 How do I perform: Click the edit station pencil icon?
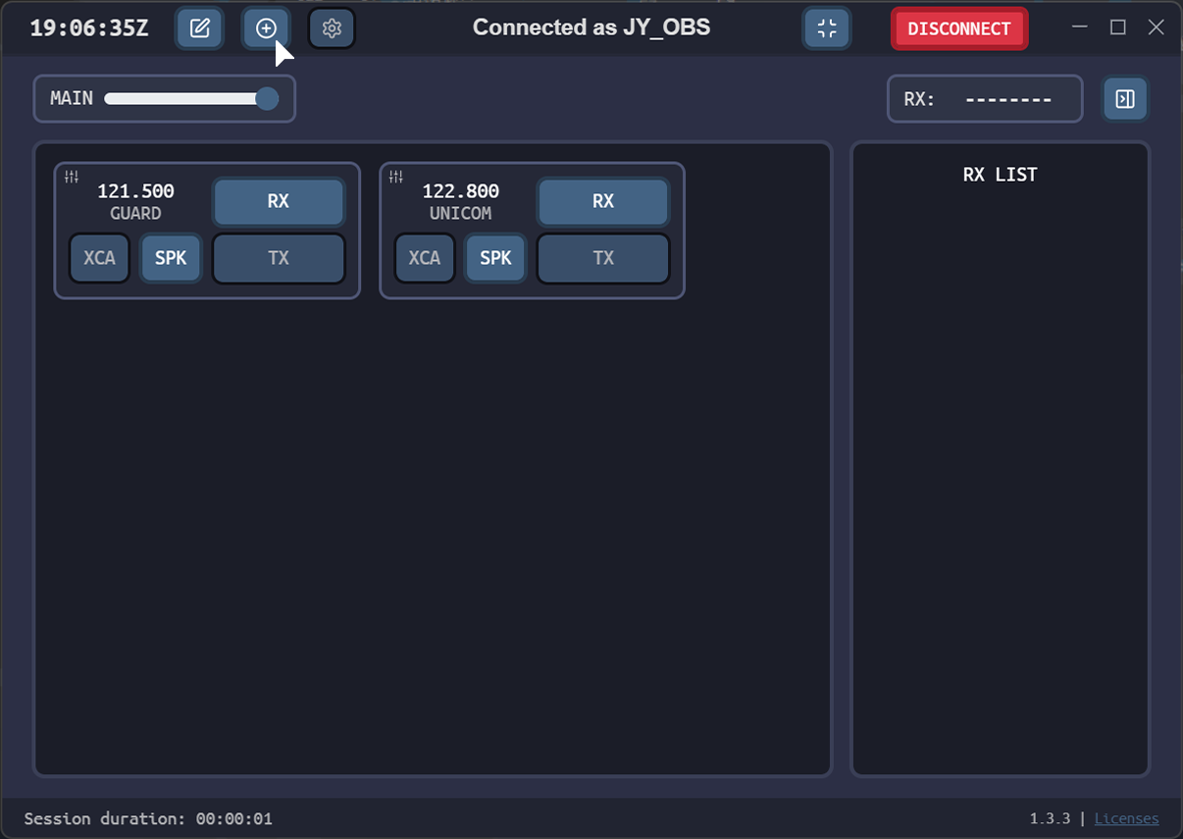coord(200,28)
